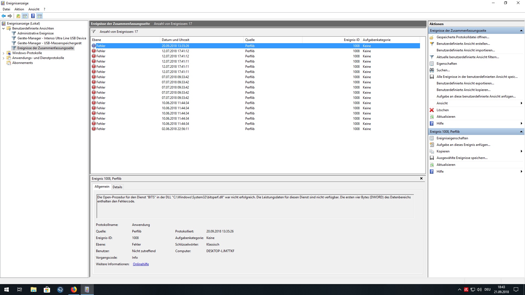
Task: Click the Suchen binoculars icon
Action: click(432, 70)
